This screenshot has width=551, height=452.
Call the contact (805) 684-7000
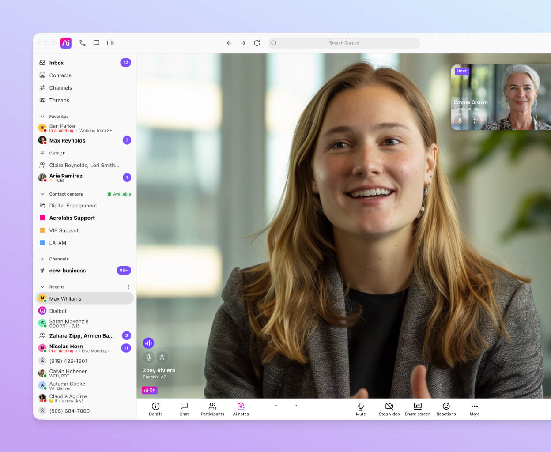pos(70,411)
